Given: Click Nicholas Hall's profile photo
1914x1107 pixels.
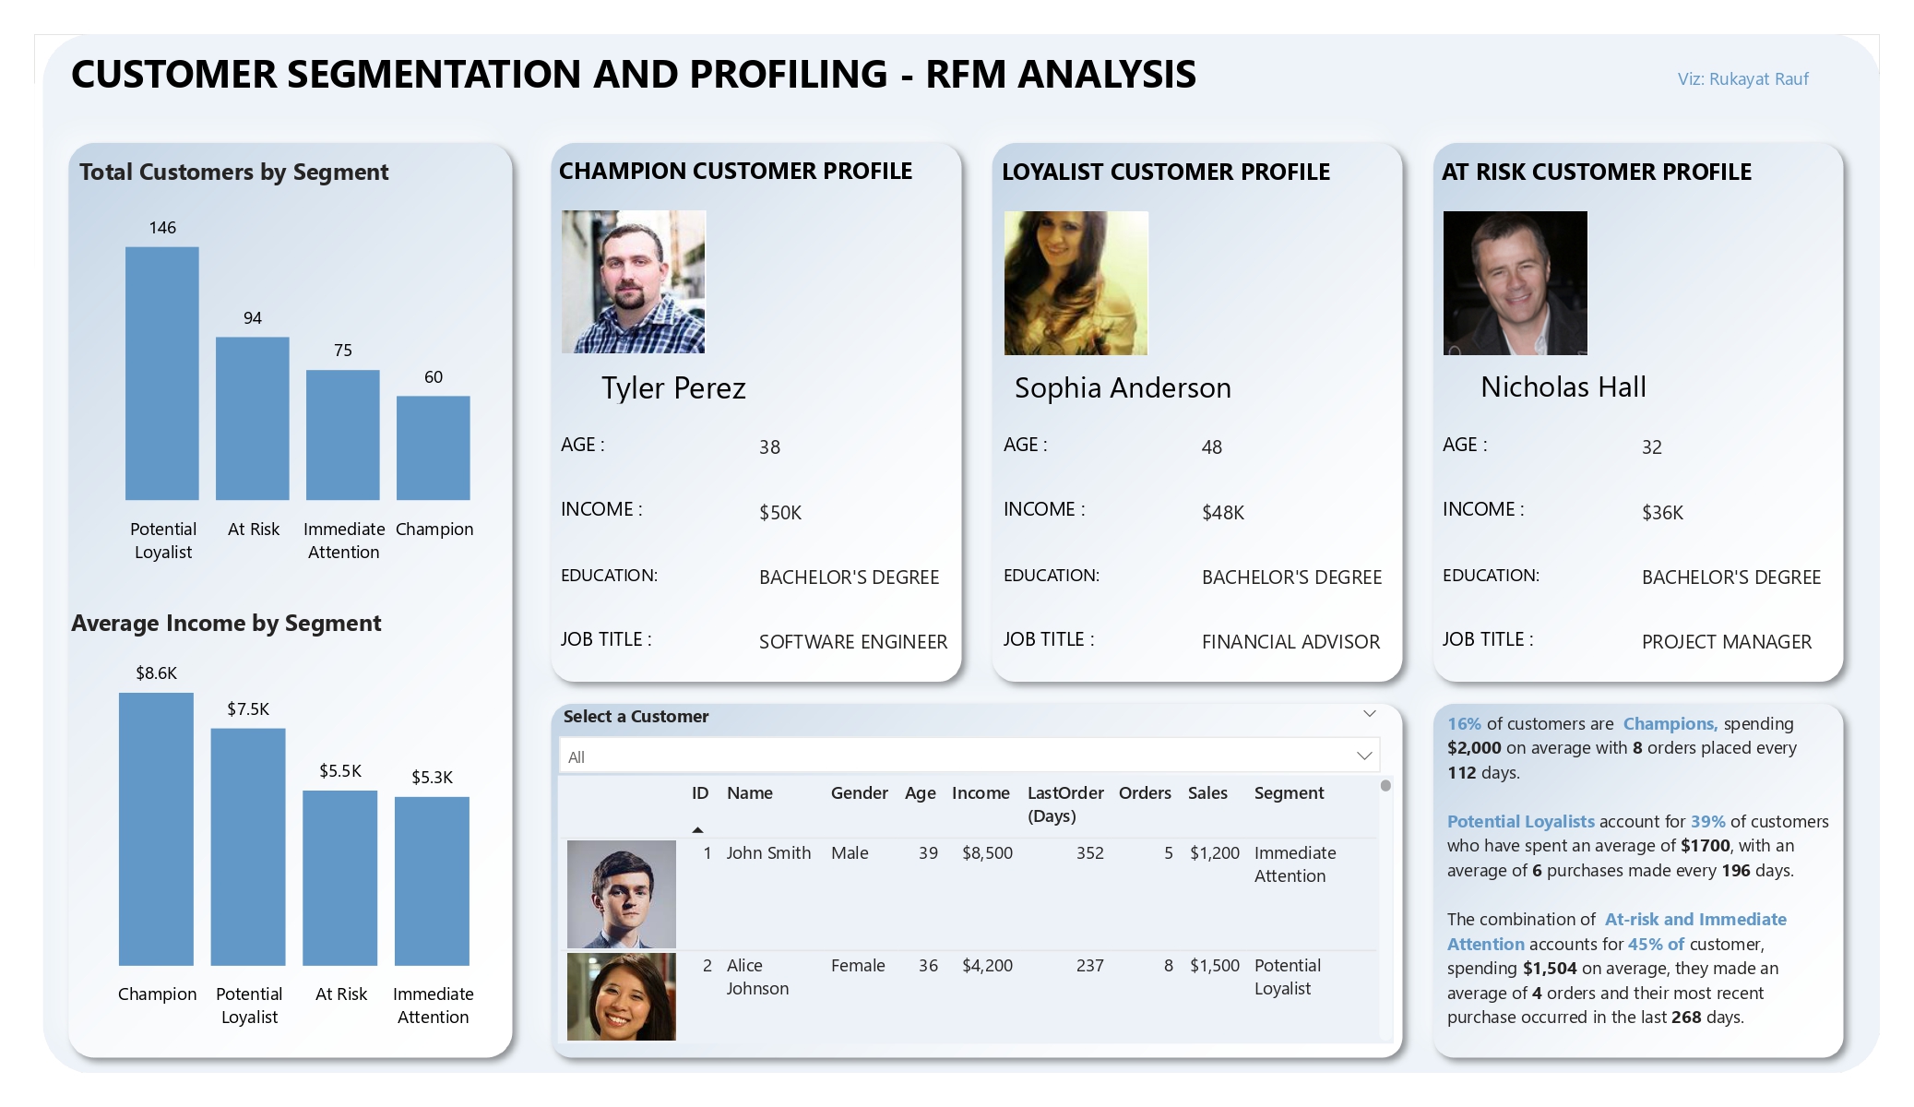Looking at the screenshot, I should click(x=1516, y=283).
